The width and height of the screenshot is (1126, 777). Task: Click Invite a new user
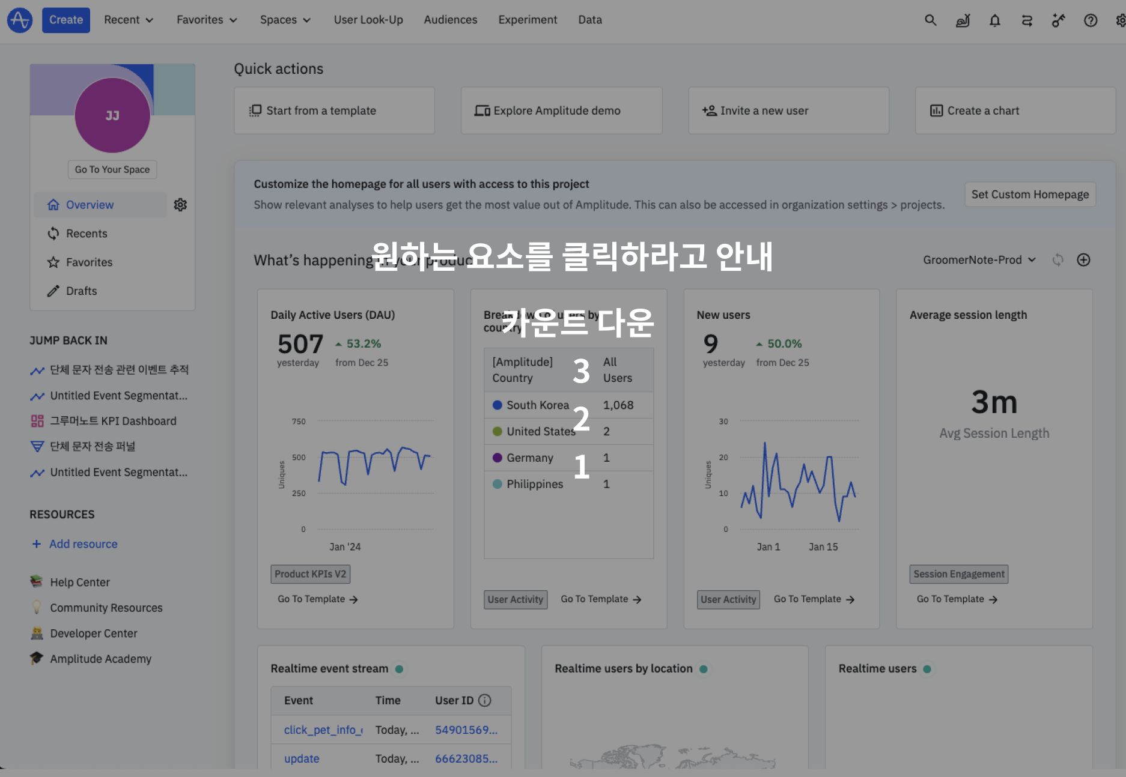pos(788,110)
